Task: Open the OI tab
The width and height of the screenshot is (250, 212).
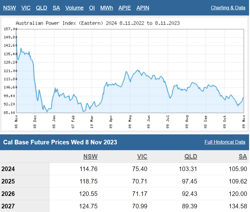Action: pyautogui.click(x=92, y=8)
